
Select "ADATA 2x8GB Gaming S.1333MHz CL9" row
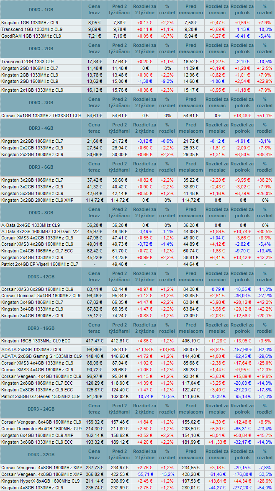tap(41, 356)
